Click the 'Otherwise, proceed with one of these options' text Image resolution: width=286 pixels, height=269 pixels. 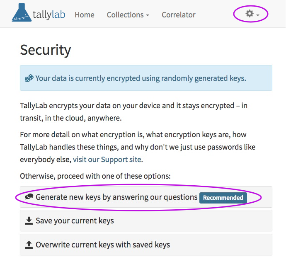click(x=95, y=176)
